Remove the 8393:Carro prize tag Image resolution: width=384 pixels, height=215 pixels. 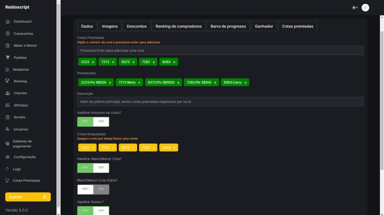click(x=245, y=83)
